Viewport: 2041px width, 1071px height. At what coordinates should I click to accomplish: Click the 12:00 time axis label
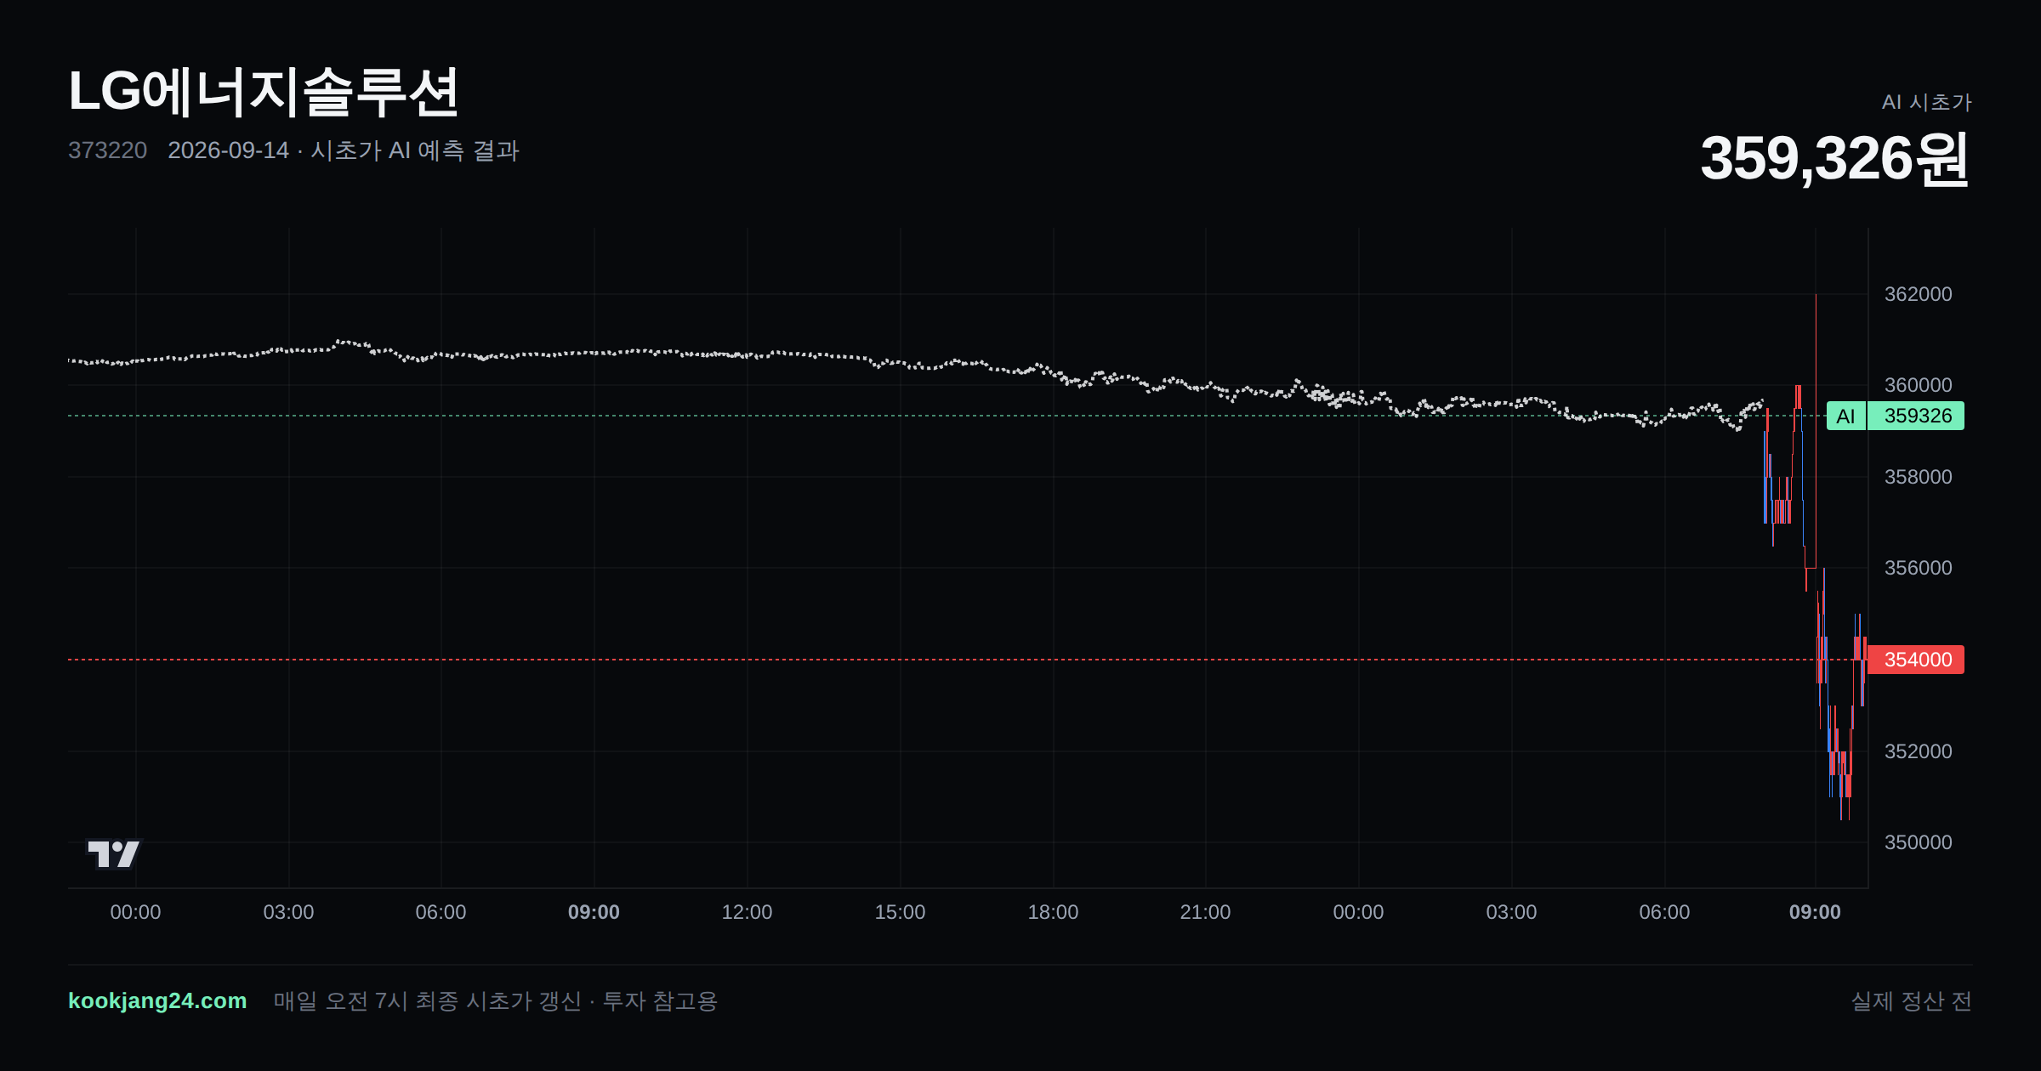[747, 912]
